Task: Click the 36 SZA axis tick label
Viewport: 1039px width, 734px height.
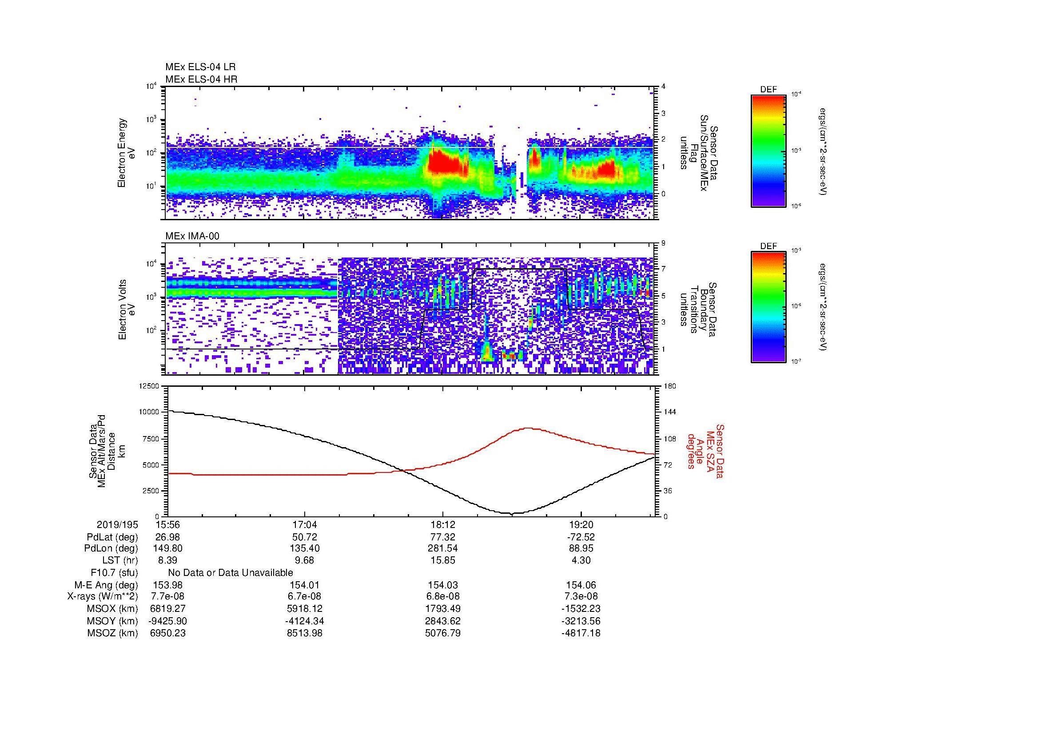Action: point(668,491)
